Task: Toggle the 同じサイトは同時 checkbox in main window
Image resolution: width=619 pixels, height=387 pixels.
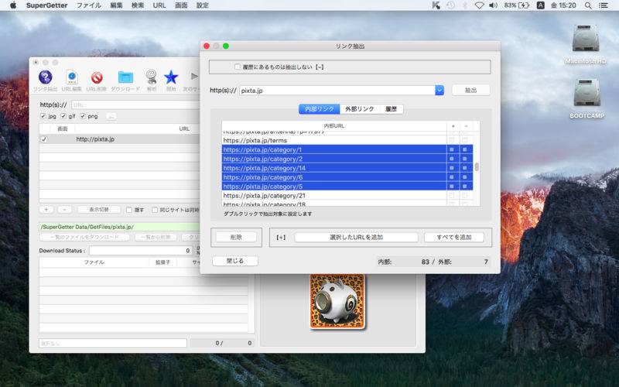Action: pos(155,210)
